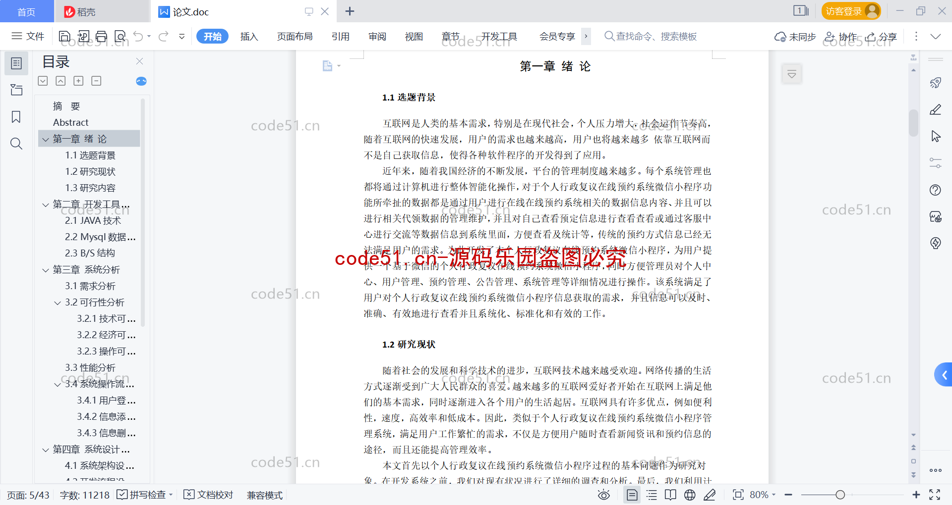The image size is (952, 505).
Task: Click the 协作 button
Action: [x=840, y=37]
